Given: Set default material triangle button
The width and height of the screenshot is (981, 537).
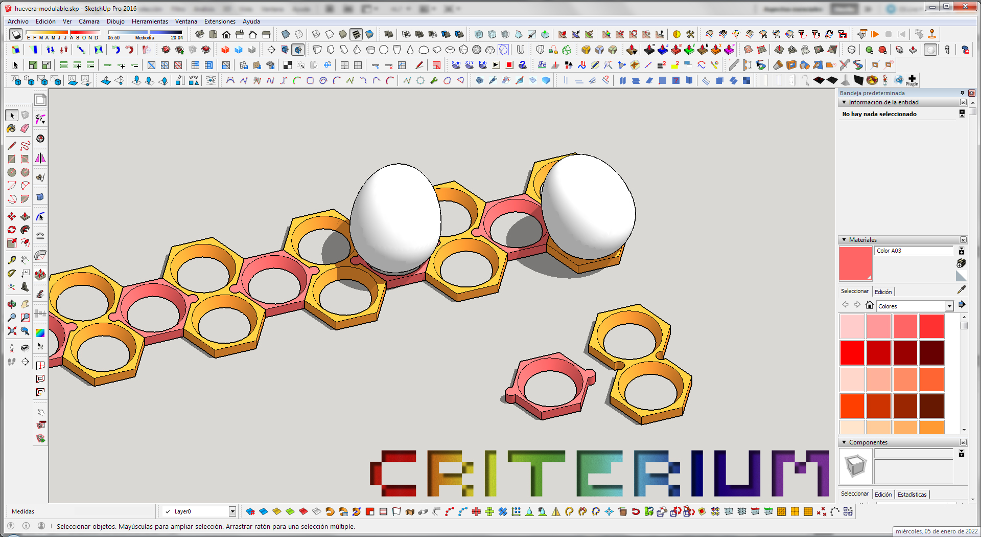Looking at the screenshot, I should tap(961, 276).
